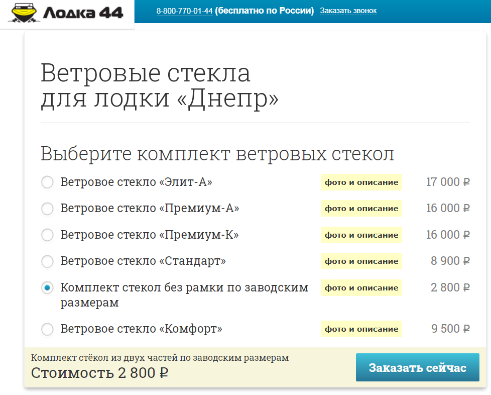Click the phone number 8-800-770-01-44
Viewport: 491px width, 395px height.
click(x=184, y=11)
